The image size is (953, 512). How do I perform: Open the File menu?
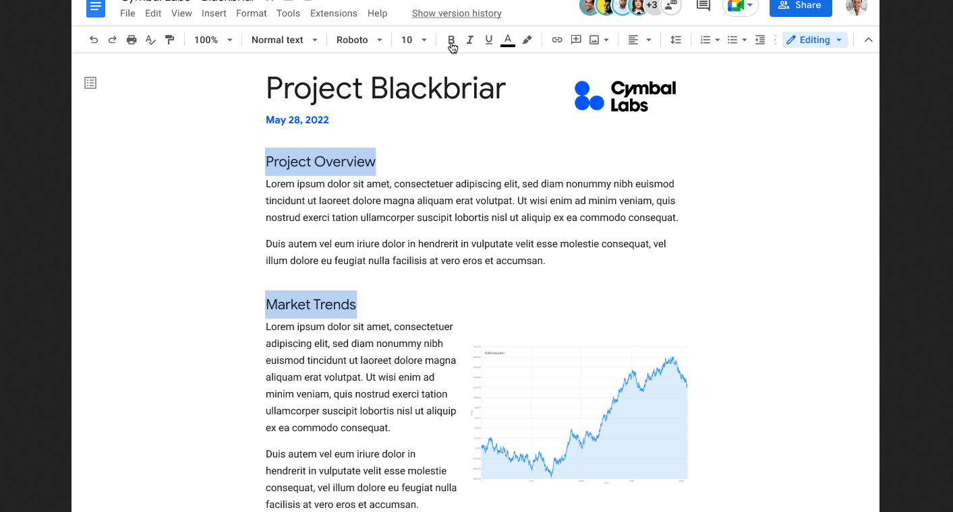(127, 13)
